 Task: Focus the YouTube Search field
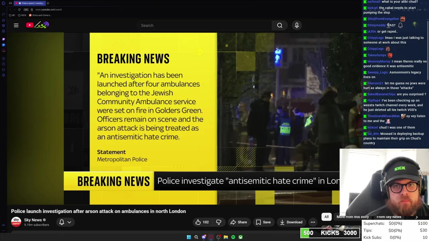pos(204,25)
